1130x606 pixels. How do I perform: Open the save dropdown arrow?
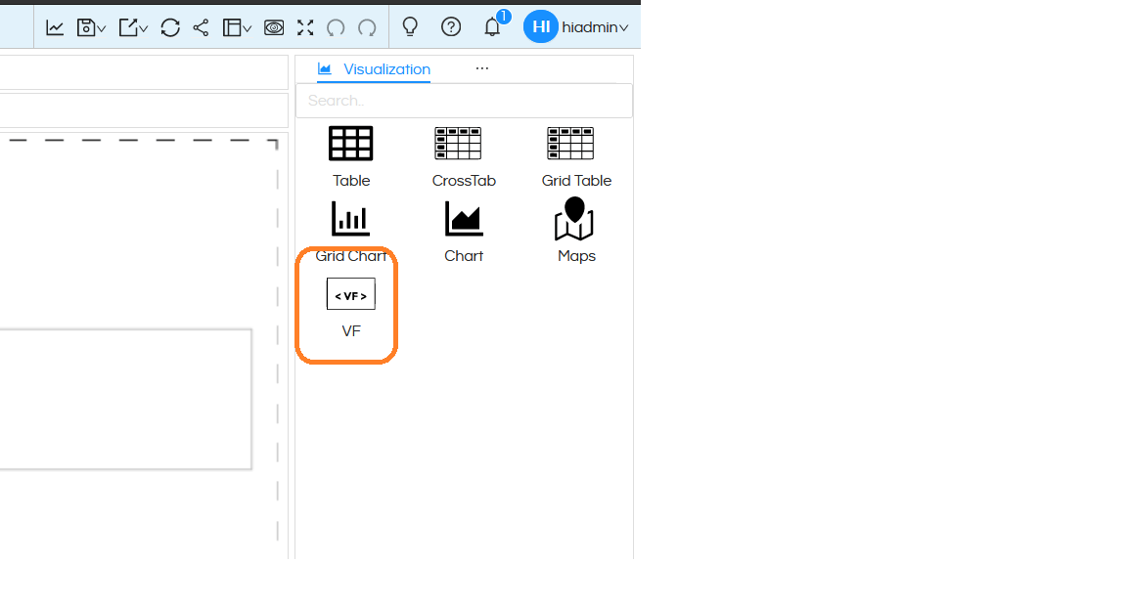pyautogui.click(x=102, y=28)
